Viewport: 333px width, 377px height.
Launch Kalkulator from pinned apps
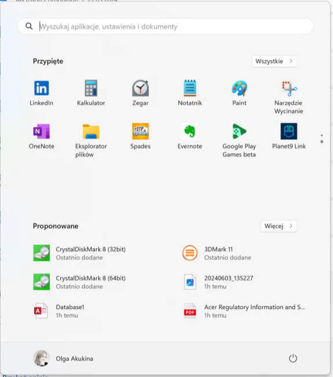point(91,93)
